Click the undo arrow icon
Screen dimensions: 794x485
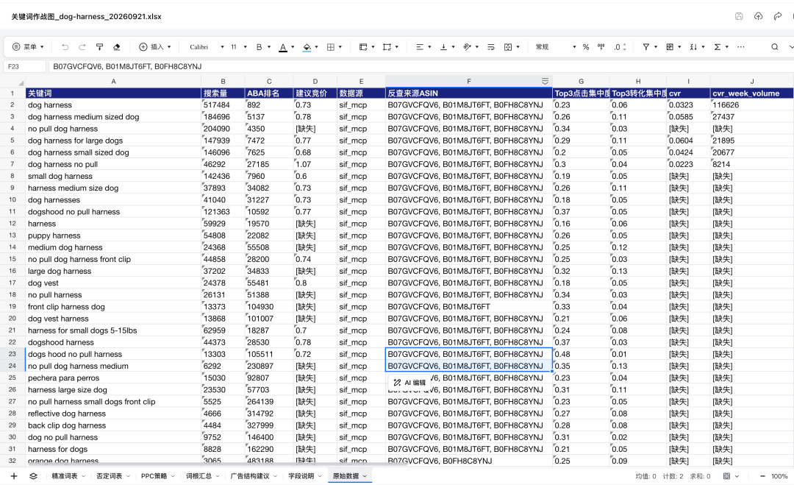[65, 47]
